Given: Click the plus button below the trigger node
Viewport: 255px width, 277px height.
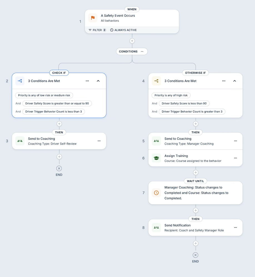Looking at the screenshot, I should 132,41.
